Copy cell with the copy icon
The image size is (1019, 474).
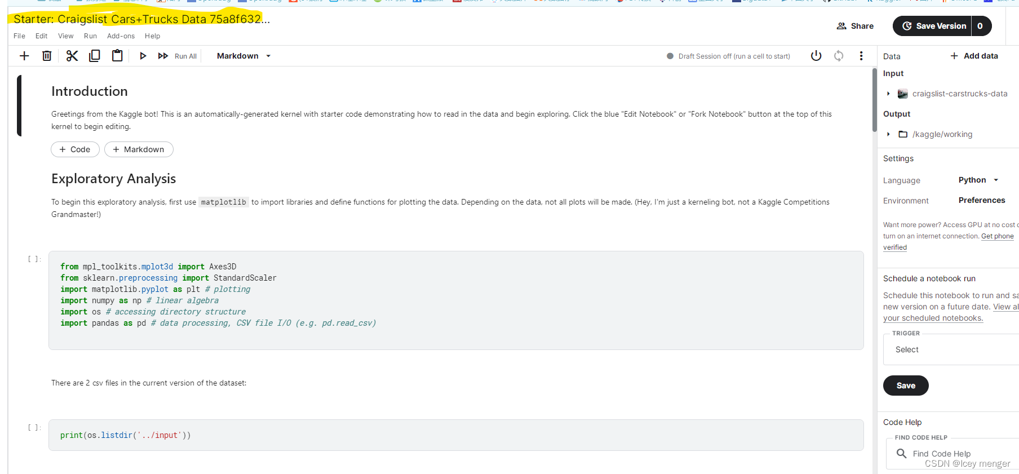pyautogui.click(x=95, y=56)
